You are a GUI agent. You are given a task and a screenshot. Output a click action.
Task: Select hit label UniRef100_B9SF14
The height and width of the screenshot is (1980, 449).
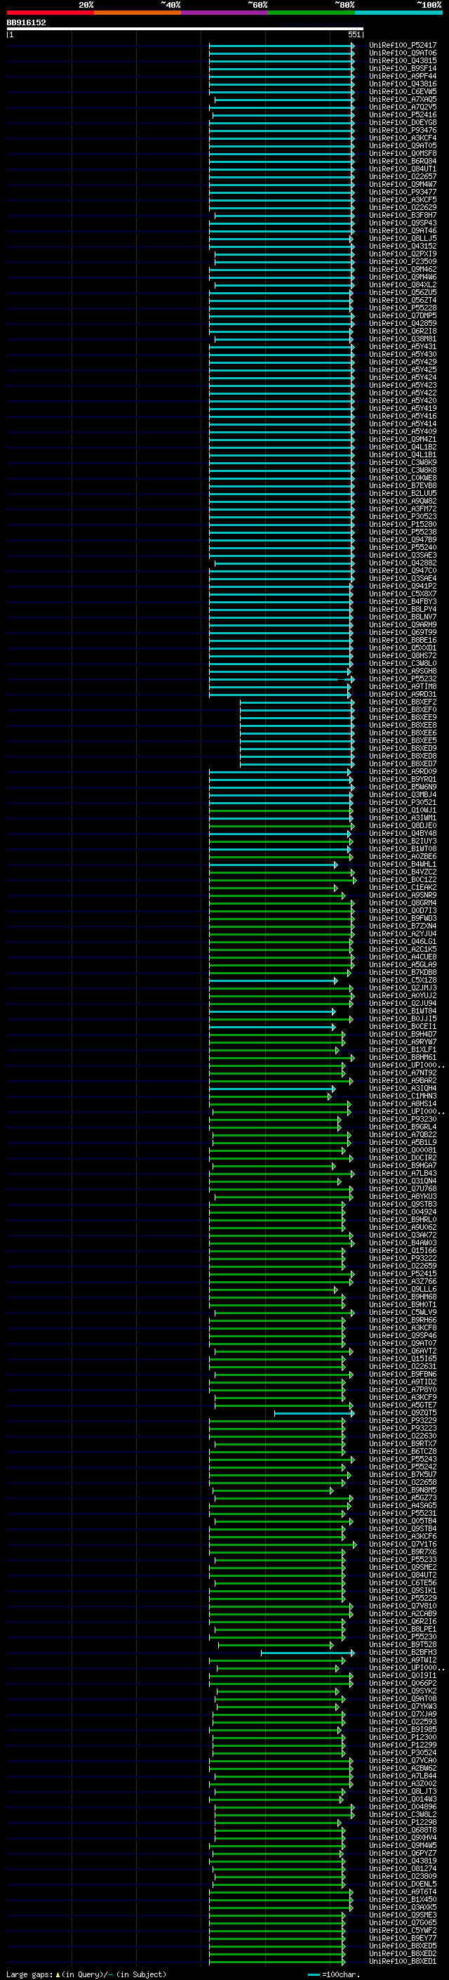pos(403,68)
